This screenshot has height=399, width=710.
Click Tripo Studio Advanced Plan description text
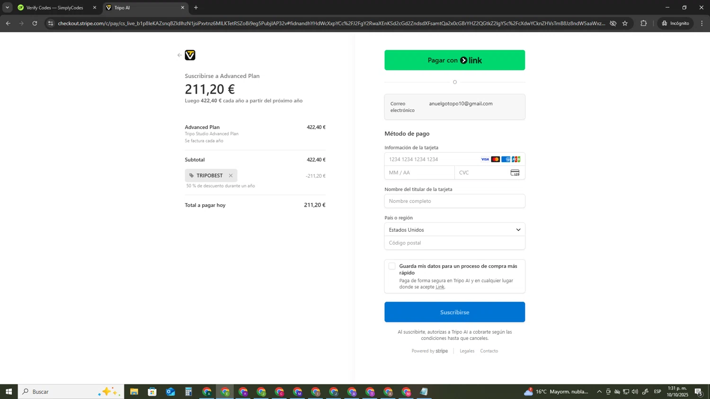pos(212,134)
